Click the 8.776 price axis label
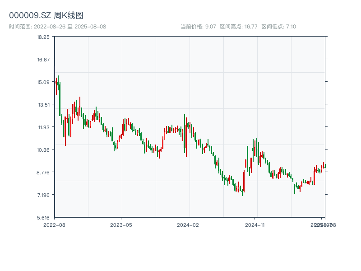 point(43,173)
